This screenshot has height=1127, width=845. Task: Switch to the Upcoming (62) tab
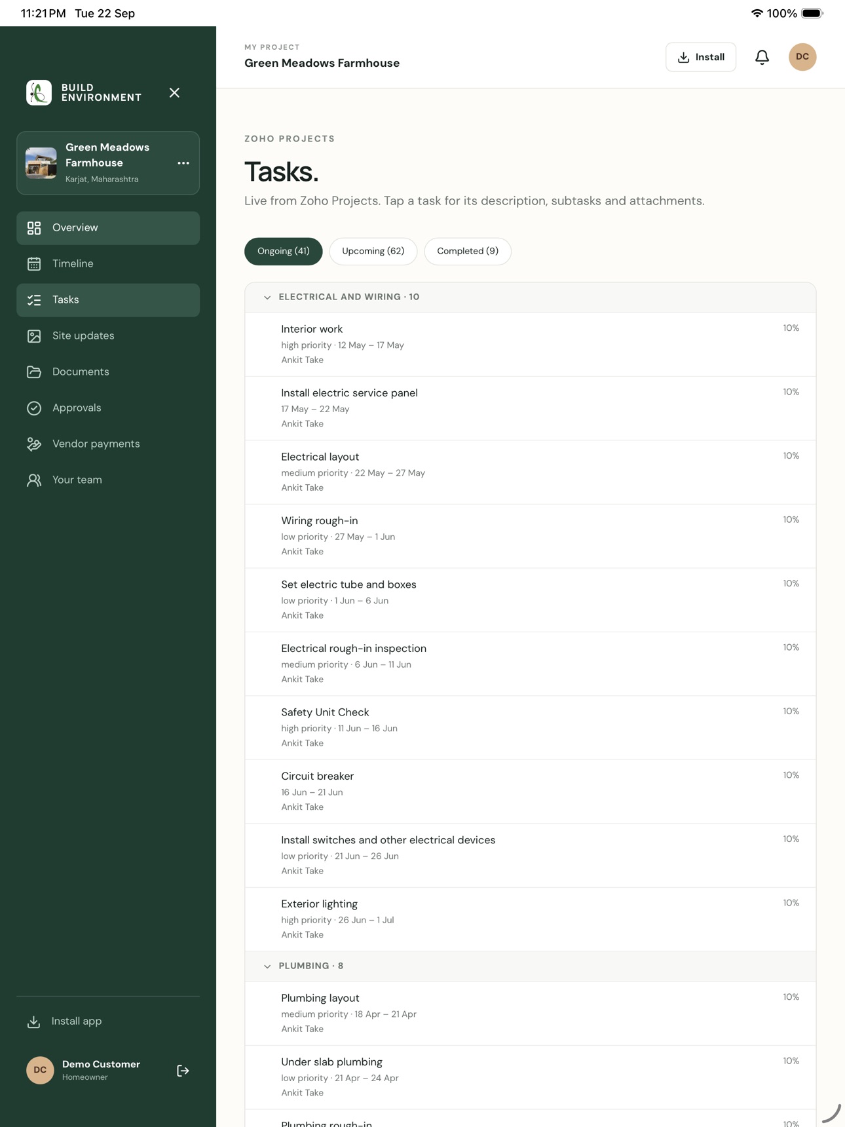[373, 252]
